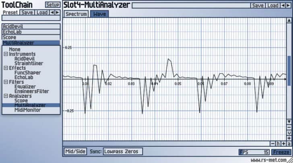Previous MultiAnalyzer preset arrow
The image size is (293, 163).
(x=283, y=5)
